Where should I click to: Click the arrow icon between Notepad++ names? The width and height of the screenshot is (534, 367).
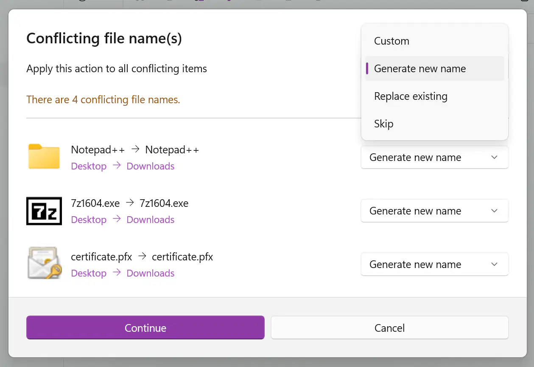135,150
